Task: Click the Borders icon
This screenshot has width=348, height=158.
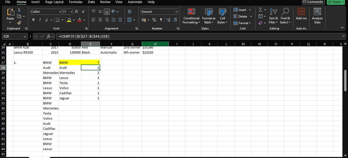Action: [x=58, y=20]
